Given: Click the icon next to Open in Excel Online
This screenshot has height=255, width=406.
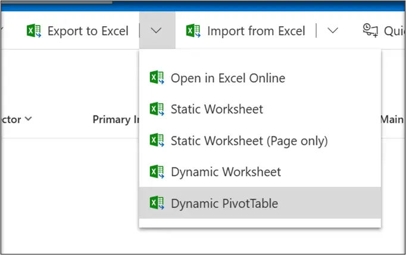Looking at the screenshot, I should (157, 77).
